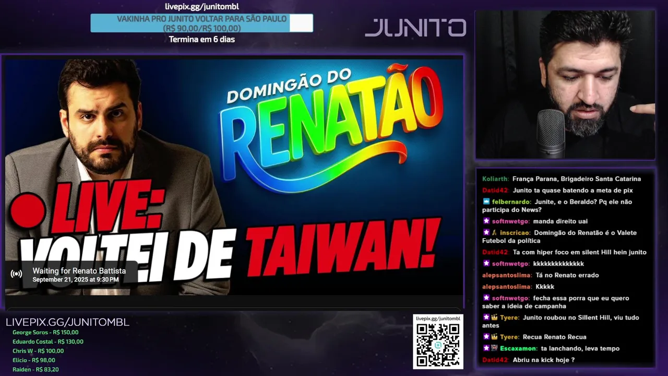Image resolution: width=668 pixels, height=376 pixels.
Task: Click message 'França Parana, Brigadeiro Santa Catarina'
Action: pos(577,179)
